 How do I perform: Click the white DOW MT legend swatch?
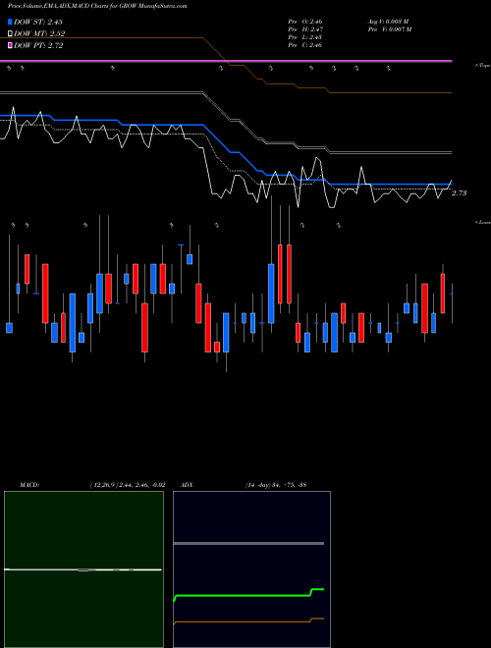[10, 33]
